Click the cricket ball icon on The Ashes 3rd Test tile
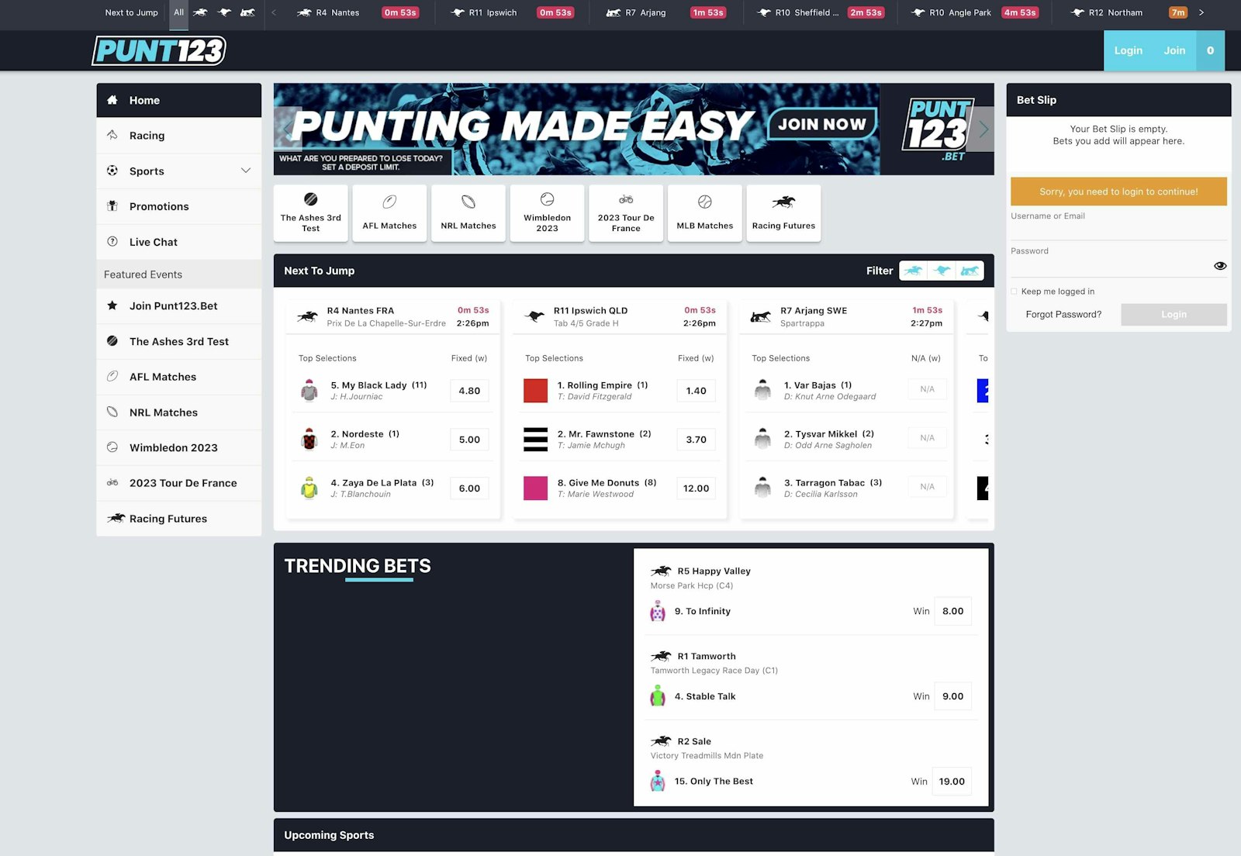 (310, 199)
